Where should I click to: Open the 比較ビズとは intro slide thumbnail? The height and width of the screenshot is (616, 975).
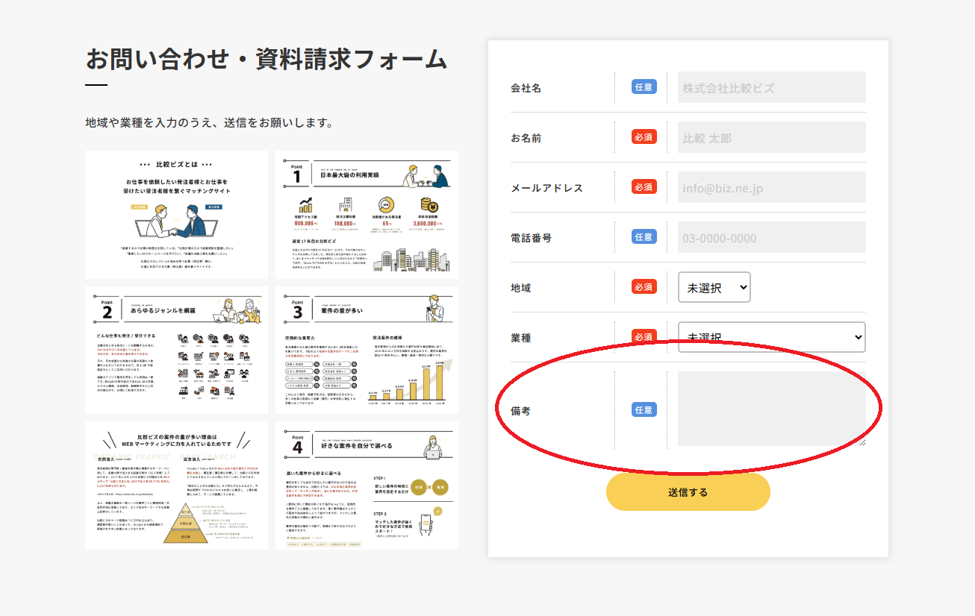[x=176, y=215]
